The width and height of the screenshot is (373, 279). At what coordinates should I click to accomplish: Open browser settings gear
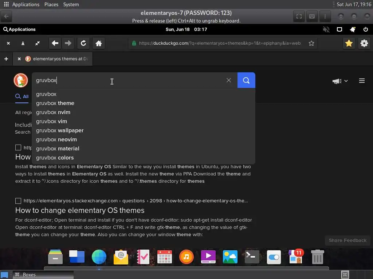point(364,43)
